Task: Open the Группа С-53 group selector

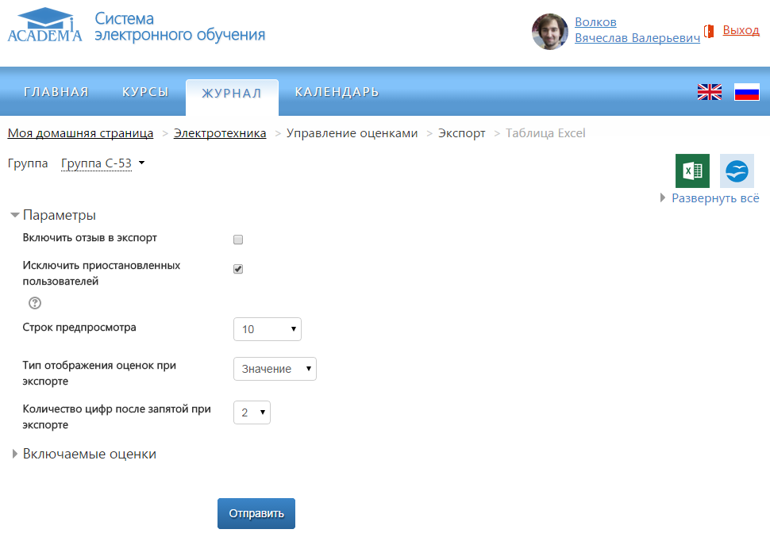Action: point(102,164)
